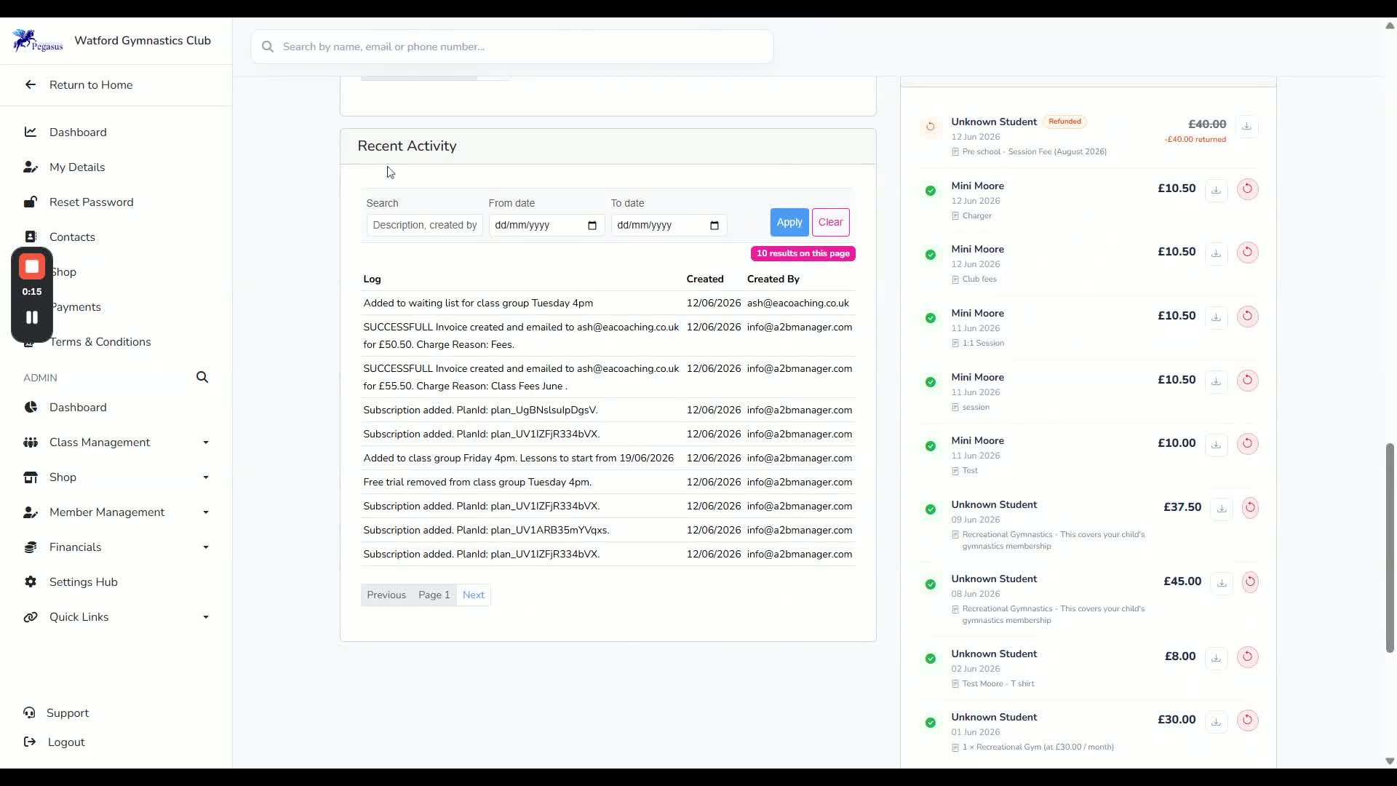Screen dimensions: 1397x786
Task: Focus the activity Description search field
Action: (424, 226)
